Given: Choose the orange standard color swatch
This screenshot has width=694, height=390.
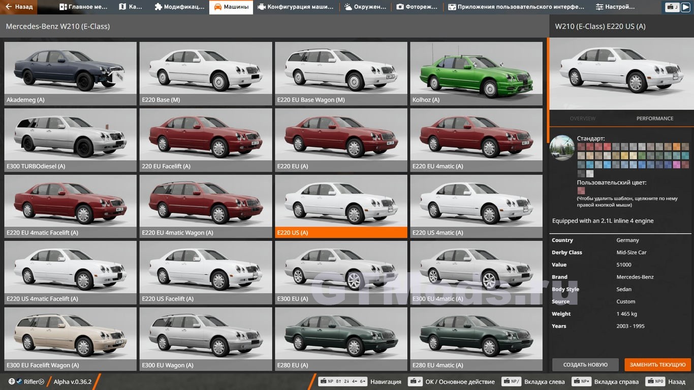Looking at the screenshot, I should [677, 146].
